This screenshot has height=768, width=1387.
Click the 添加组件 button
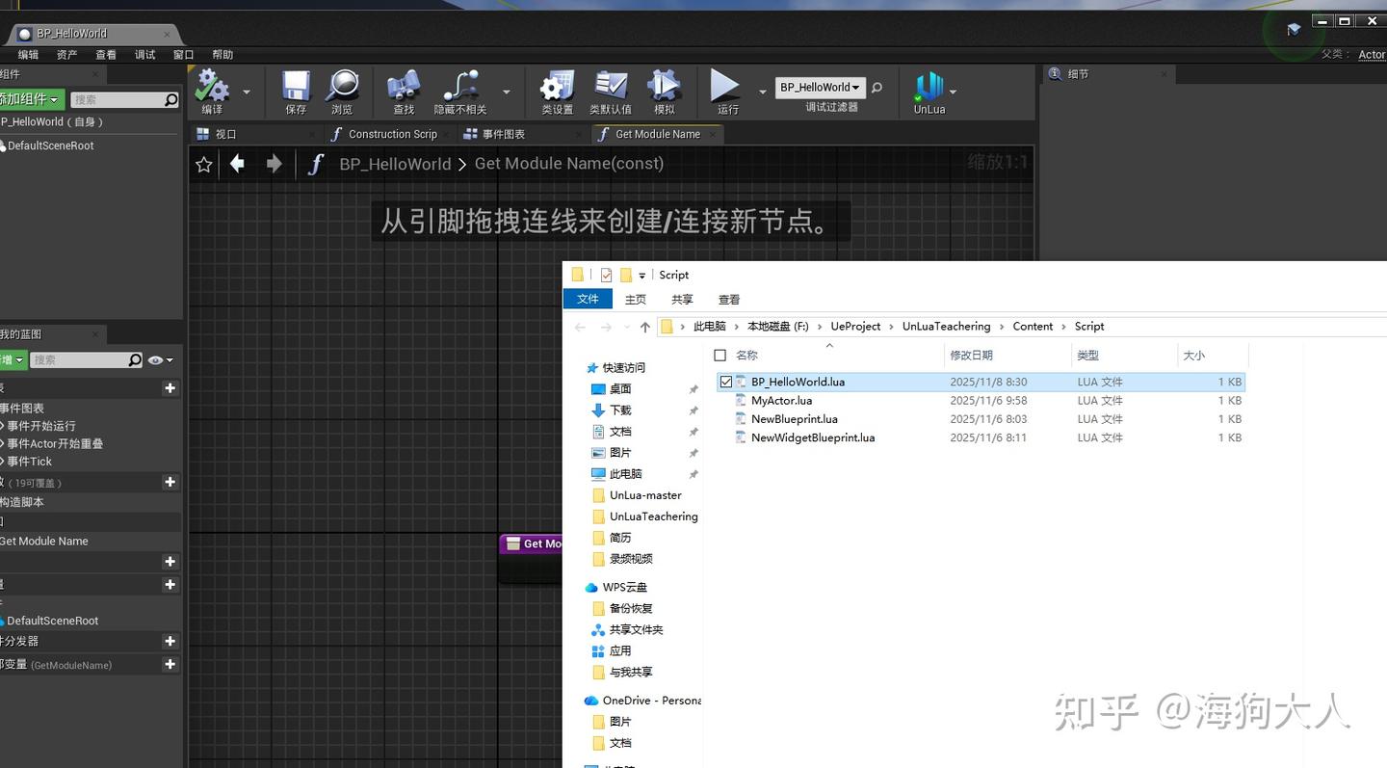[x=31, y=99]
